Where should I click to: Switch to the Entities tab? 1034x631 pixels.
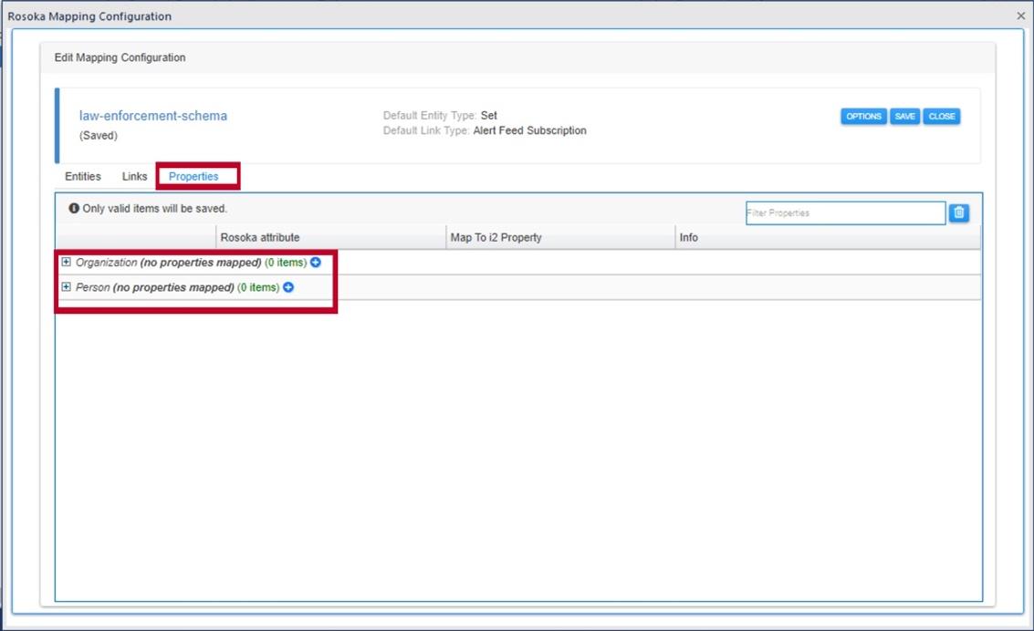coord(83,176)
